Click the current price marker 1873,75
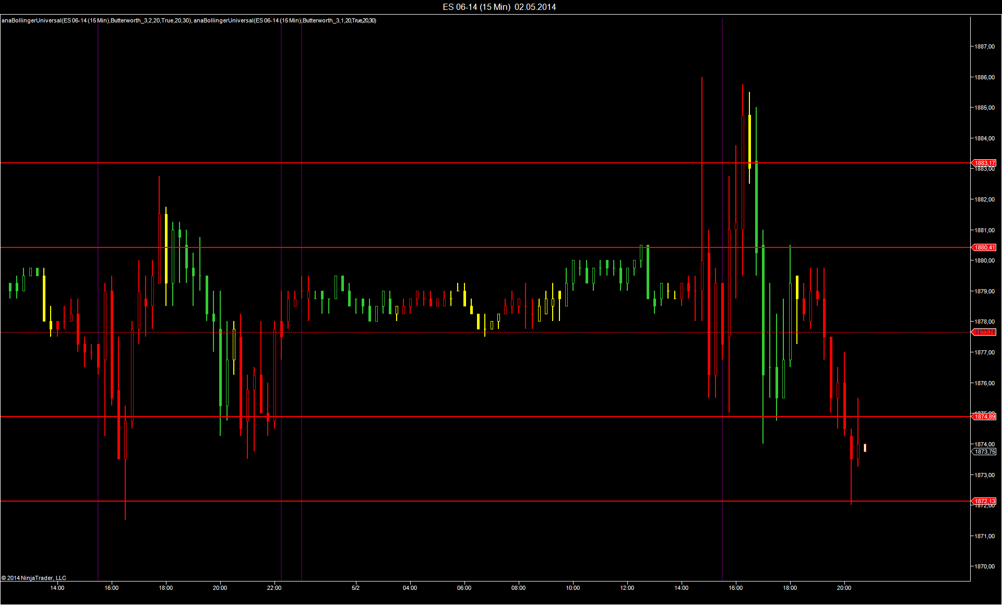1002x605 pixels. tap(984, 452)
